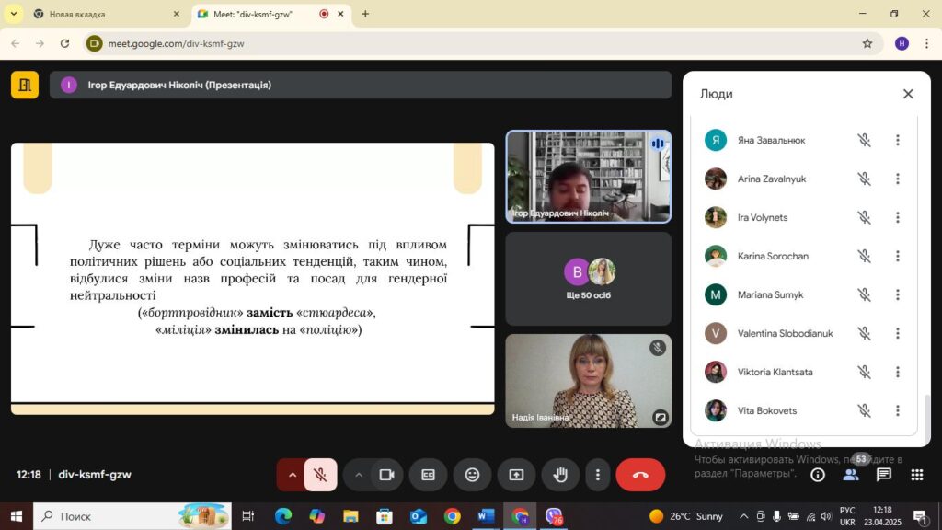The height and width of the screenshot is (530, 942).
Task: Mute Arina Zavalnyuk's microphone
Action: 864,179
